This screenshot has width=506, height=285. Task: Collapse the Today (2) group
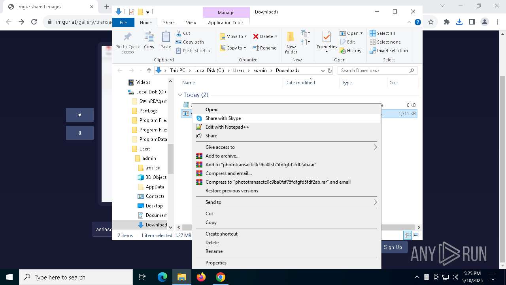180,95
